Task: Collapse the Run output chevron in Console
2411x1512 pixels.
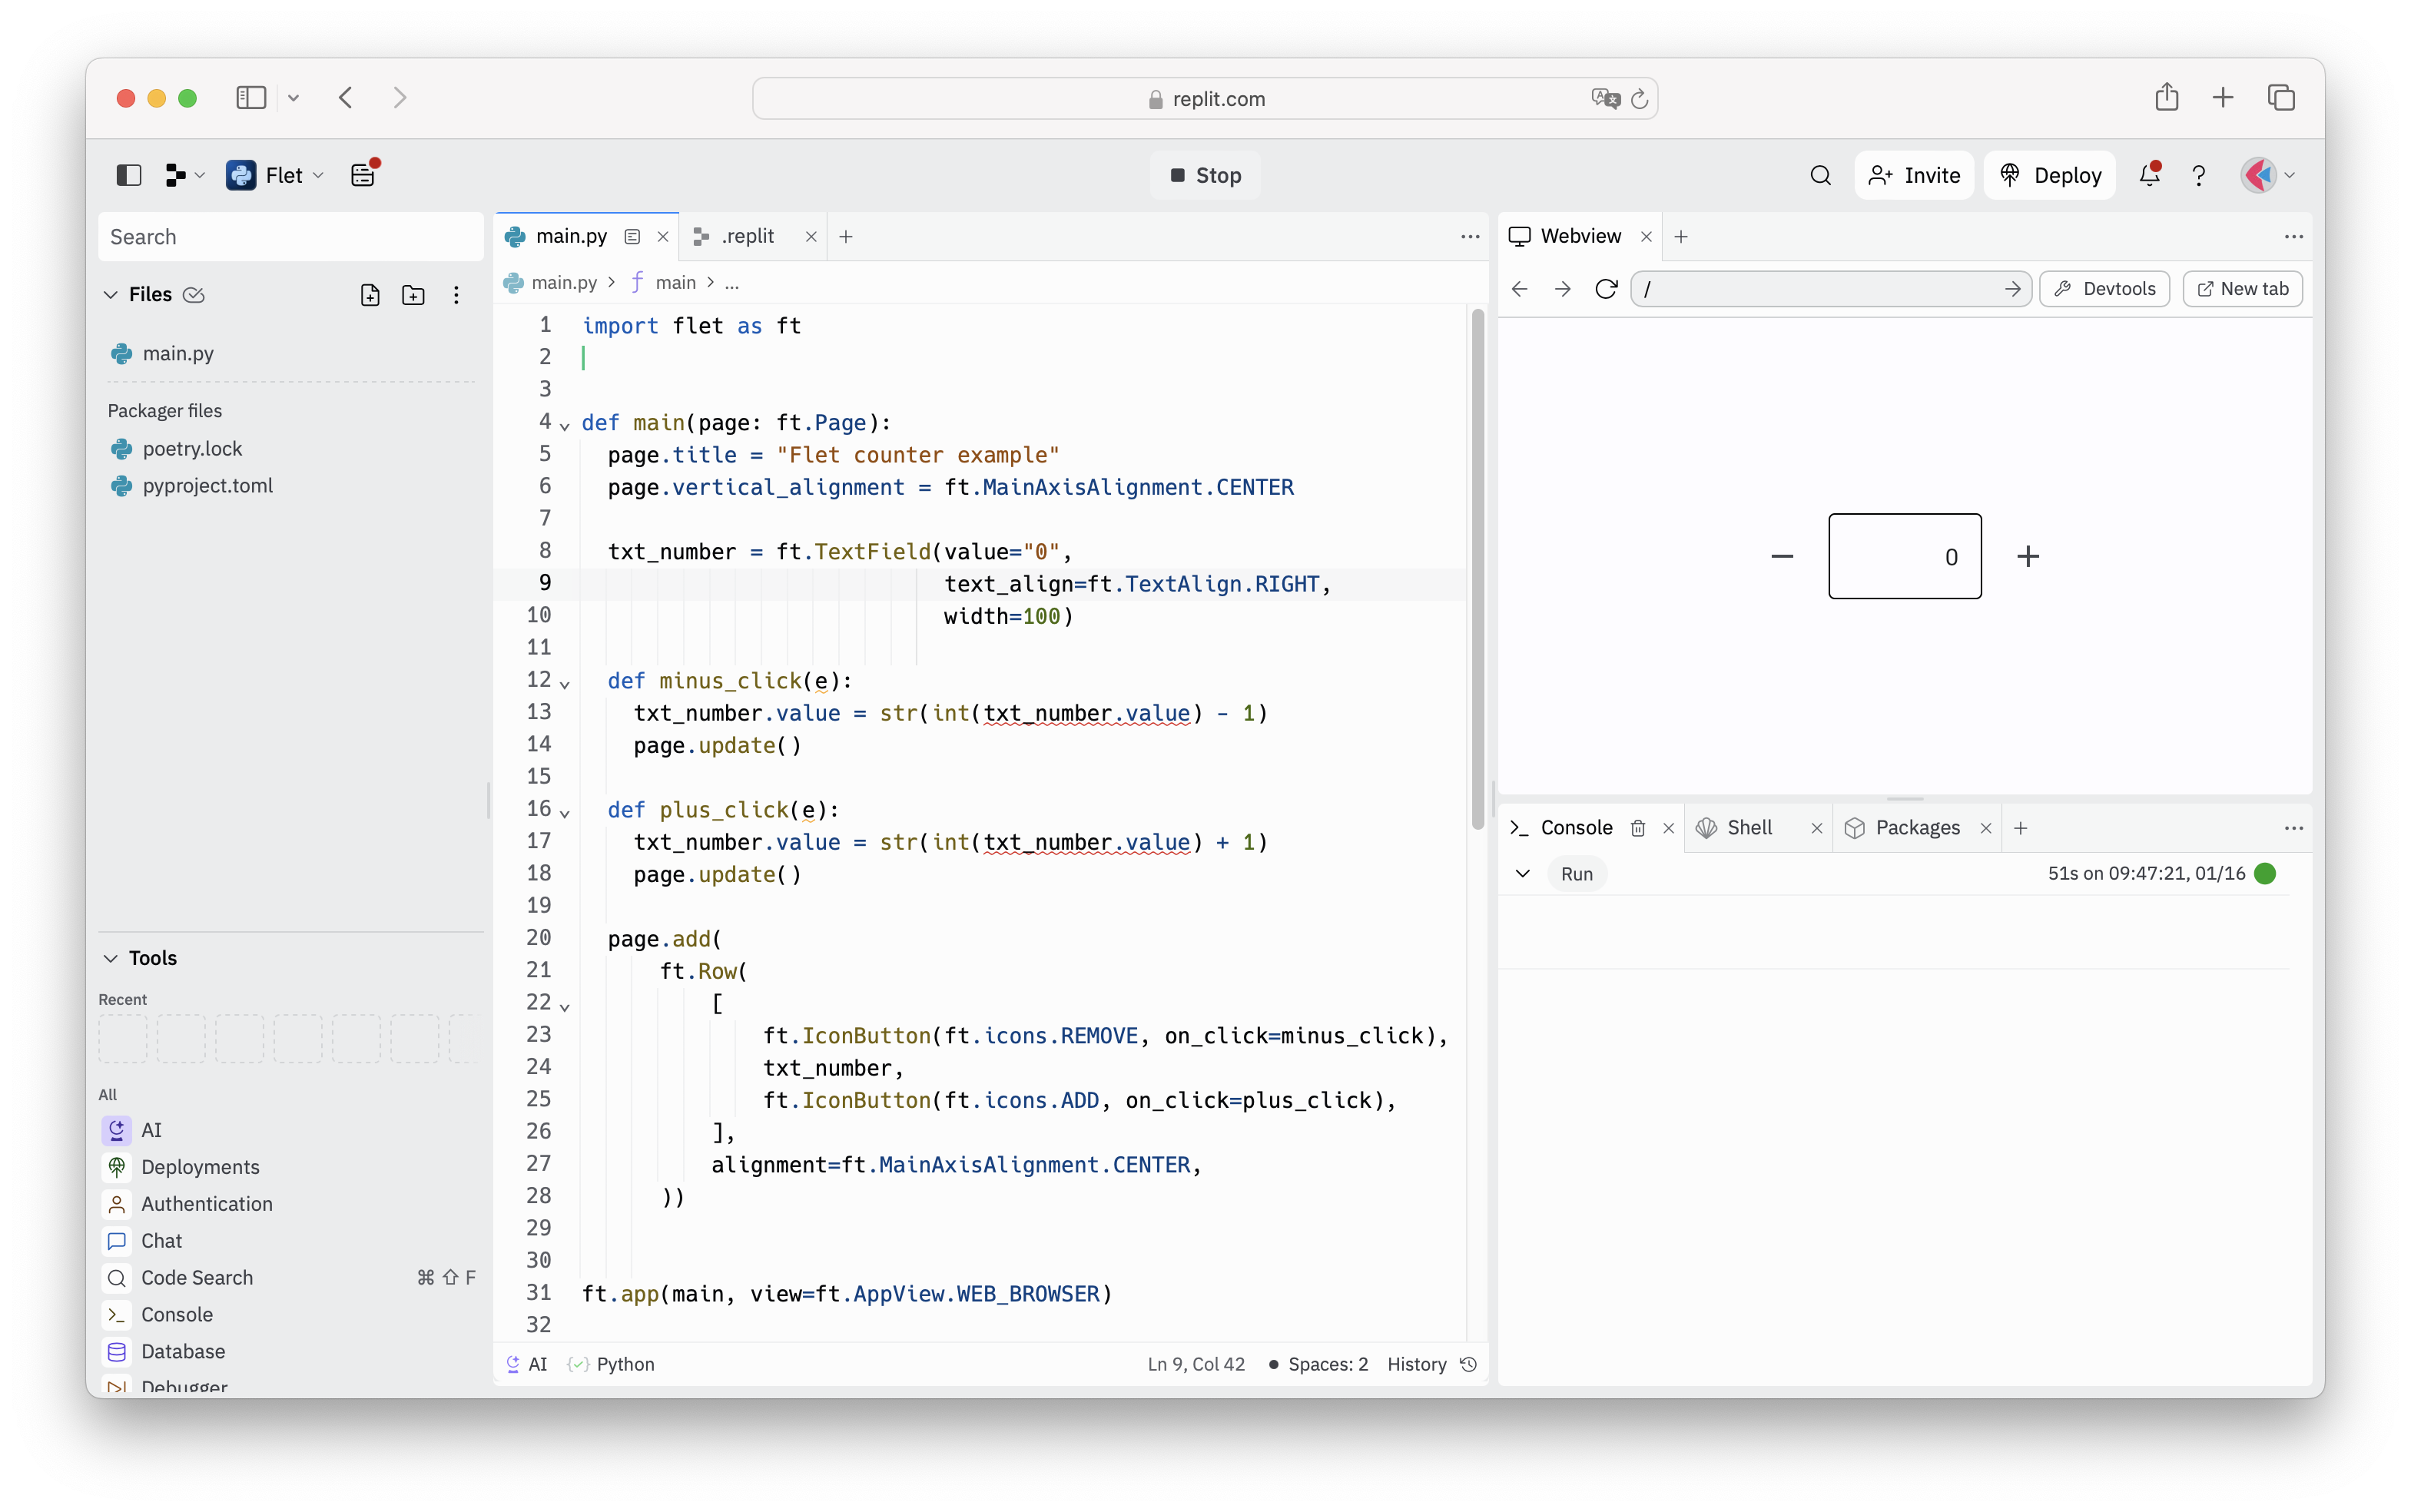Action: pyautogui.click(x=1522, y=874)
